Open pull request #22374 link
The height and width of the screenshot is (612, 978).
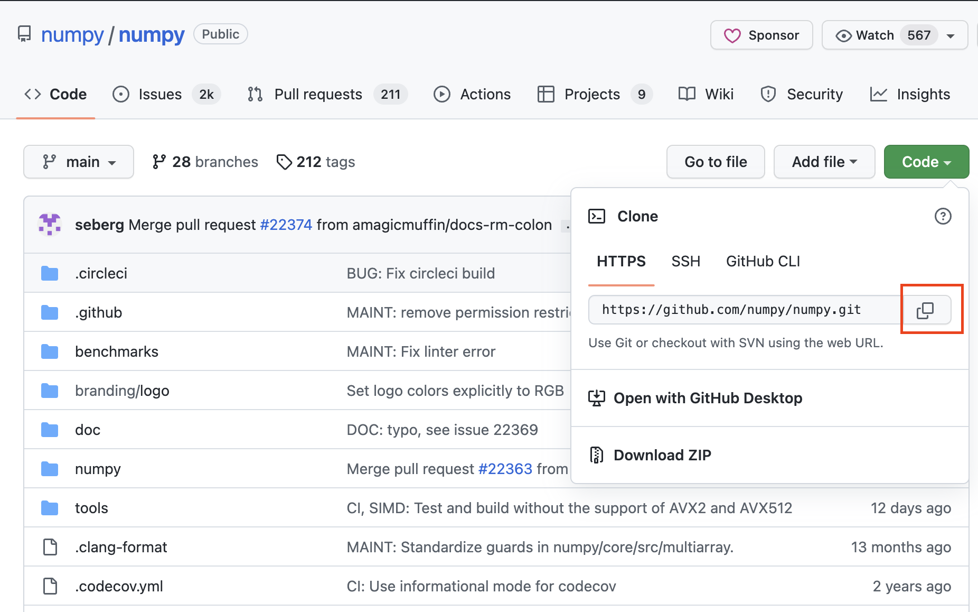click(286, 225)
